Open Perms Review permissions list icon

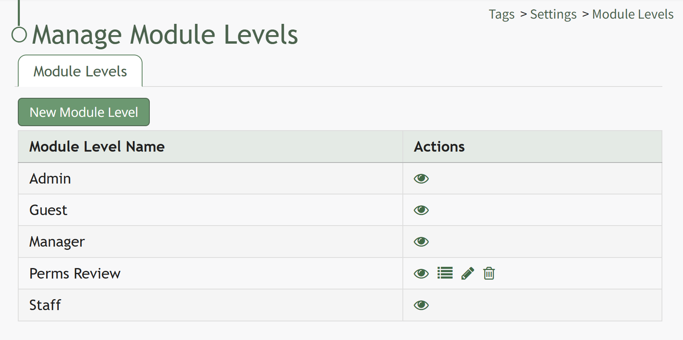coord(445,273)
